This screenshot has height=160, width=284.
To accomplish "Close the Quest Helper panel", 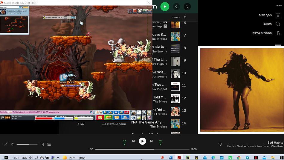I will coord(74,17).
